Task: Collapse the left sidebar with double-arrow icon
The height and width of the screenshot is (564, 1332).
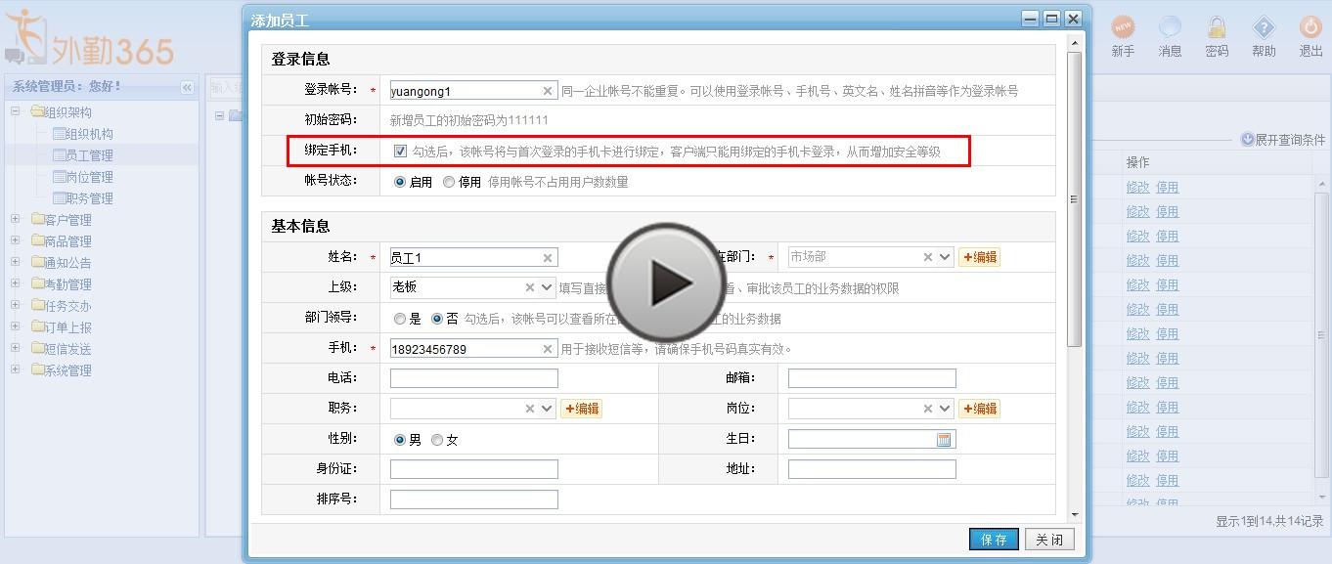Action: point(187,87)
